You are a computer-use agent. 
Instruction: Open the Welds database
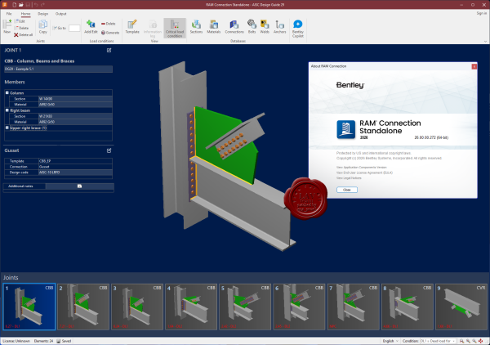pyautogui.click(x=265, y=27)
